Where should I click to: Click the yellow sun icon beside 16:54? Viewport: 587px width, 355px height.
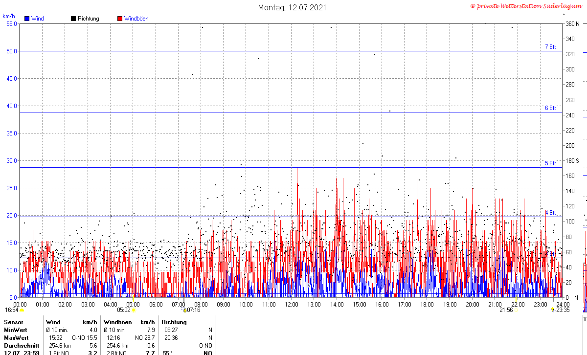click(x=22, y=310)
